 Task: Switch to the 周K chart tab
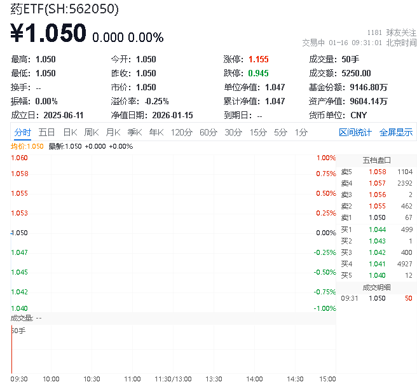[x=92, y=132]
